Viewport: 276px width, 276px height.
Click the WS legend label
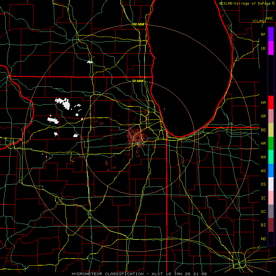coord(263,171)
